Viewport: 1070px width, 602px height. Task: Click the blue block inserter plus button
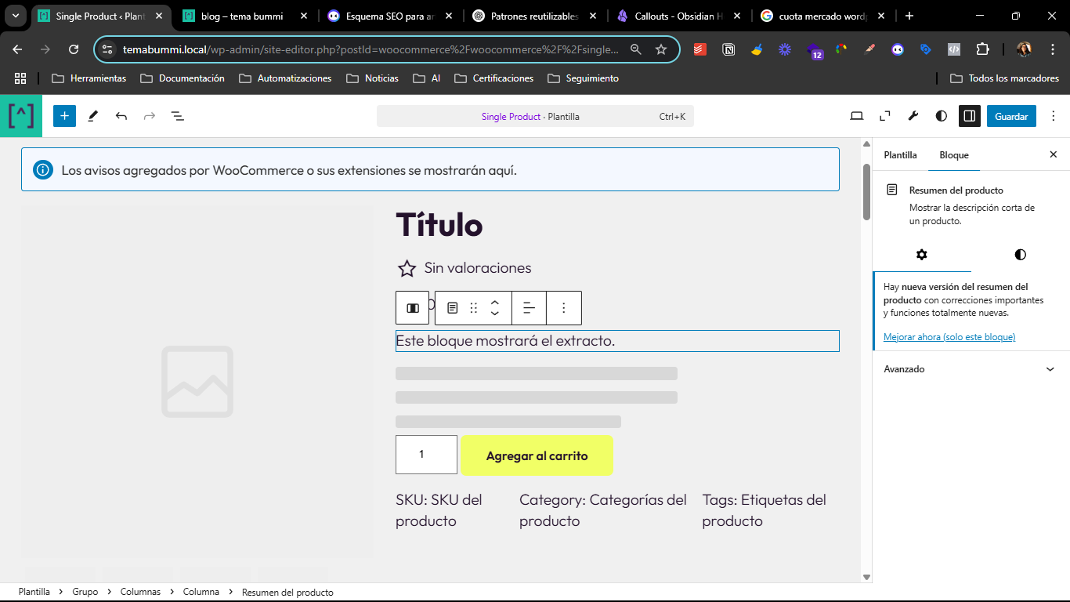coord(64,116)
